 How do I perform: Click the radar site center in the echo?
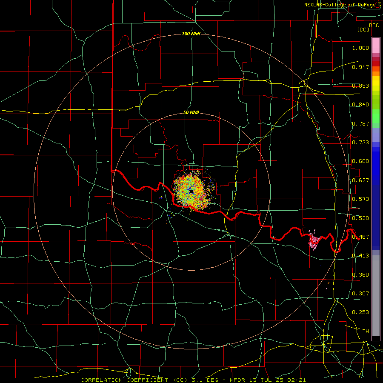coord(191,191)
